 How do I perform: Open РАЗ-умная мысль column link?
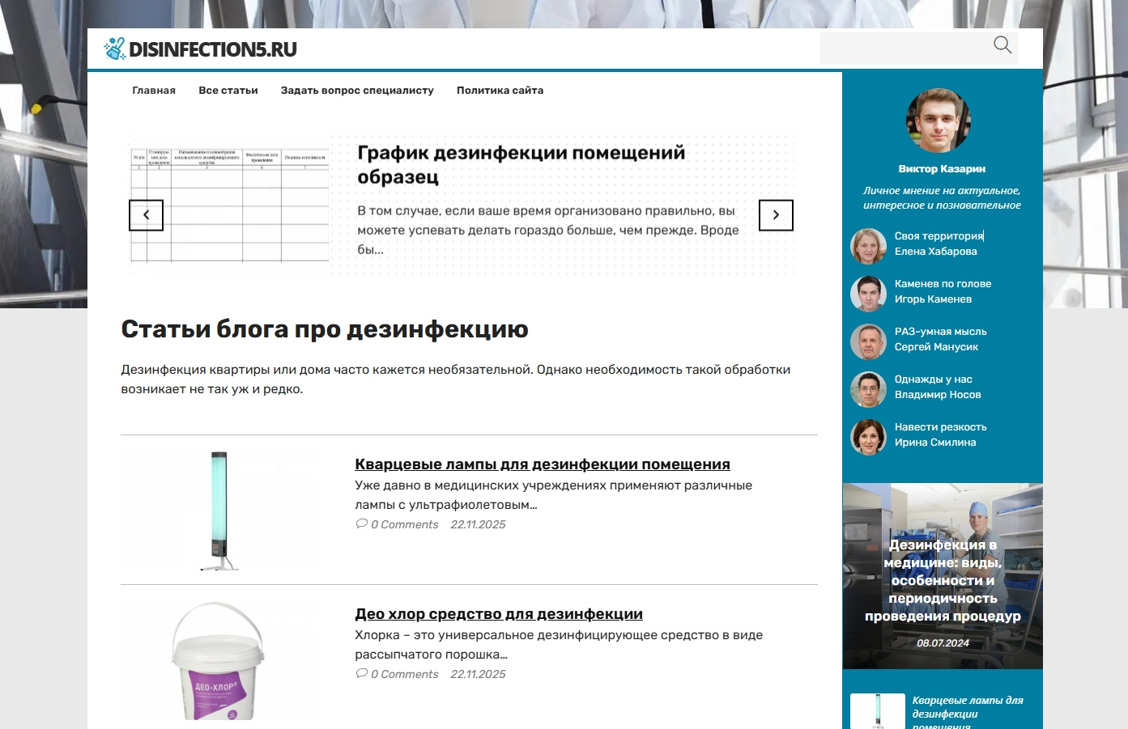tap(940, 332)
